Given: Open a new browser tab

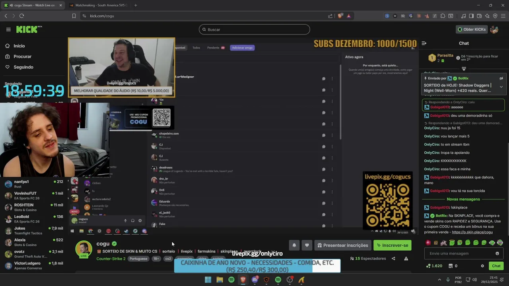Looking at the screenshot, I should pos(136,5).
